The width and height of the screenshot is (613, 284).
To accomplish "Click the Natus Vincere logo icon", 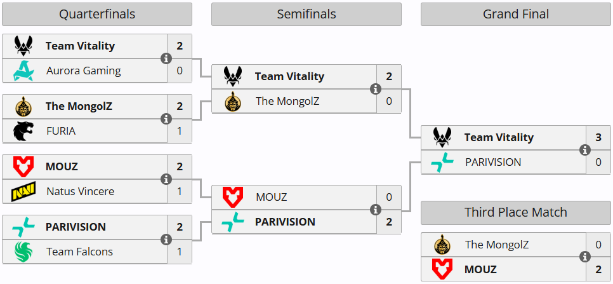I will tap(23, 191).
